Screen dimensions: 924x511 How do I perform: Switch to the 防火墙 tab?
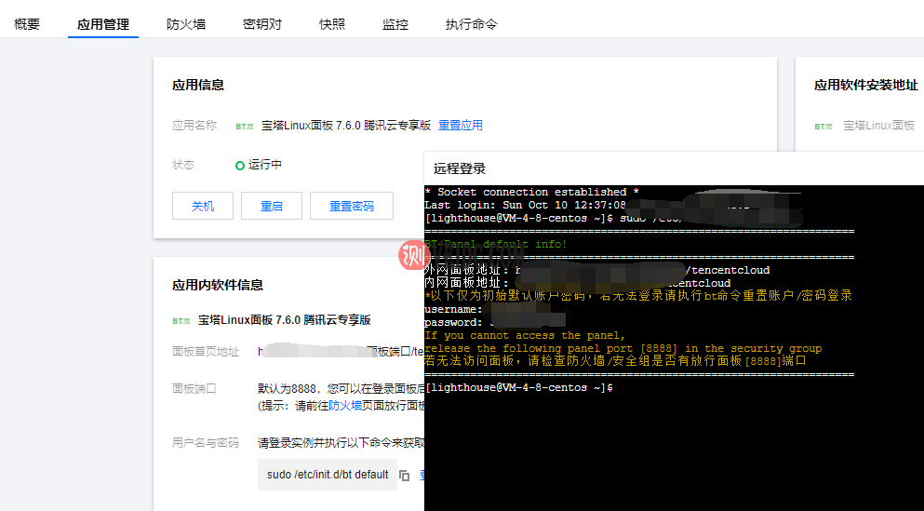click(x=186, y=24)
